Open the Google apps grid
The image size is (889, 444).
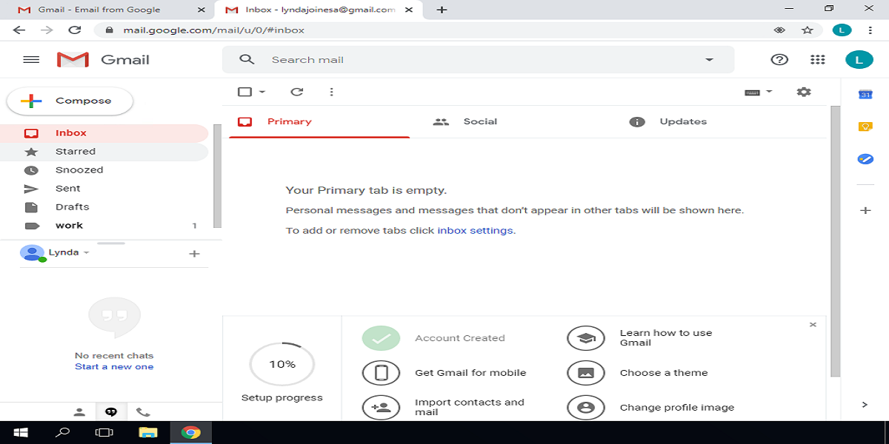tap(818, 60)
